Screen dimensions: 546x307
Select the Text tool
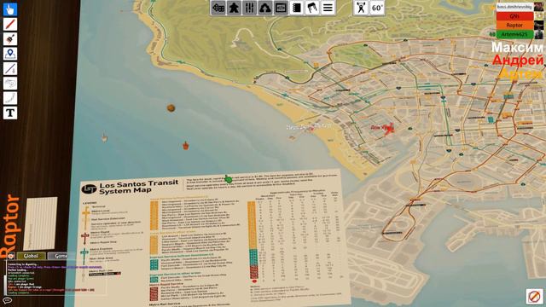pyautogui.click(x=10, y=113)
